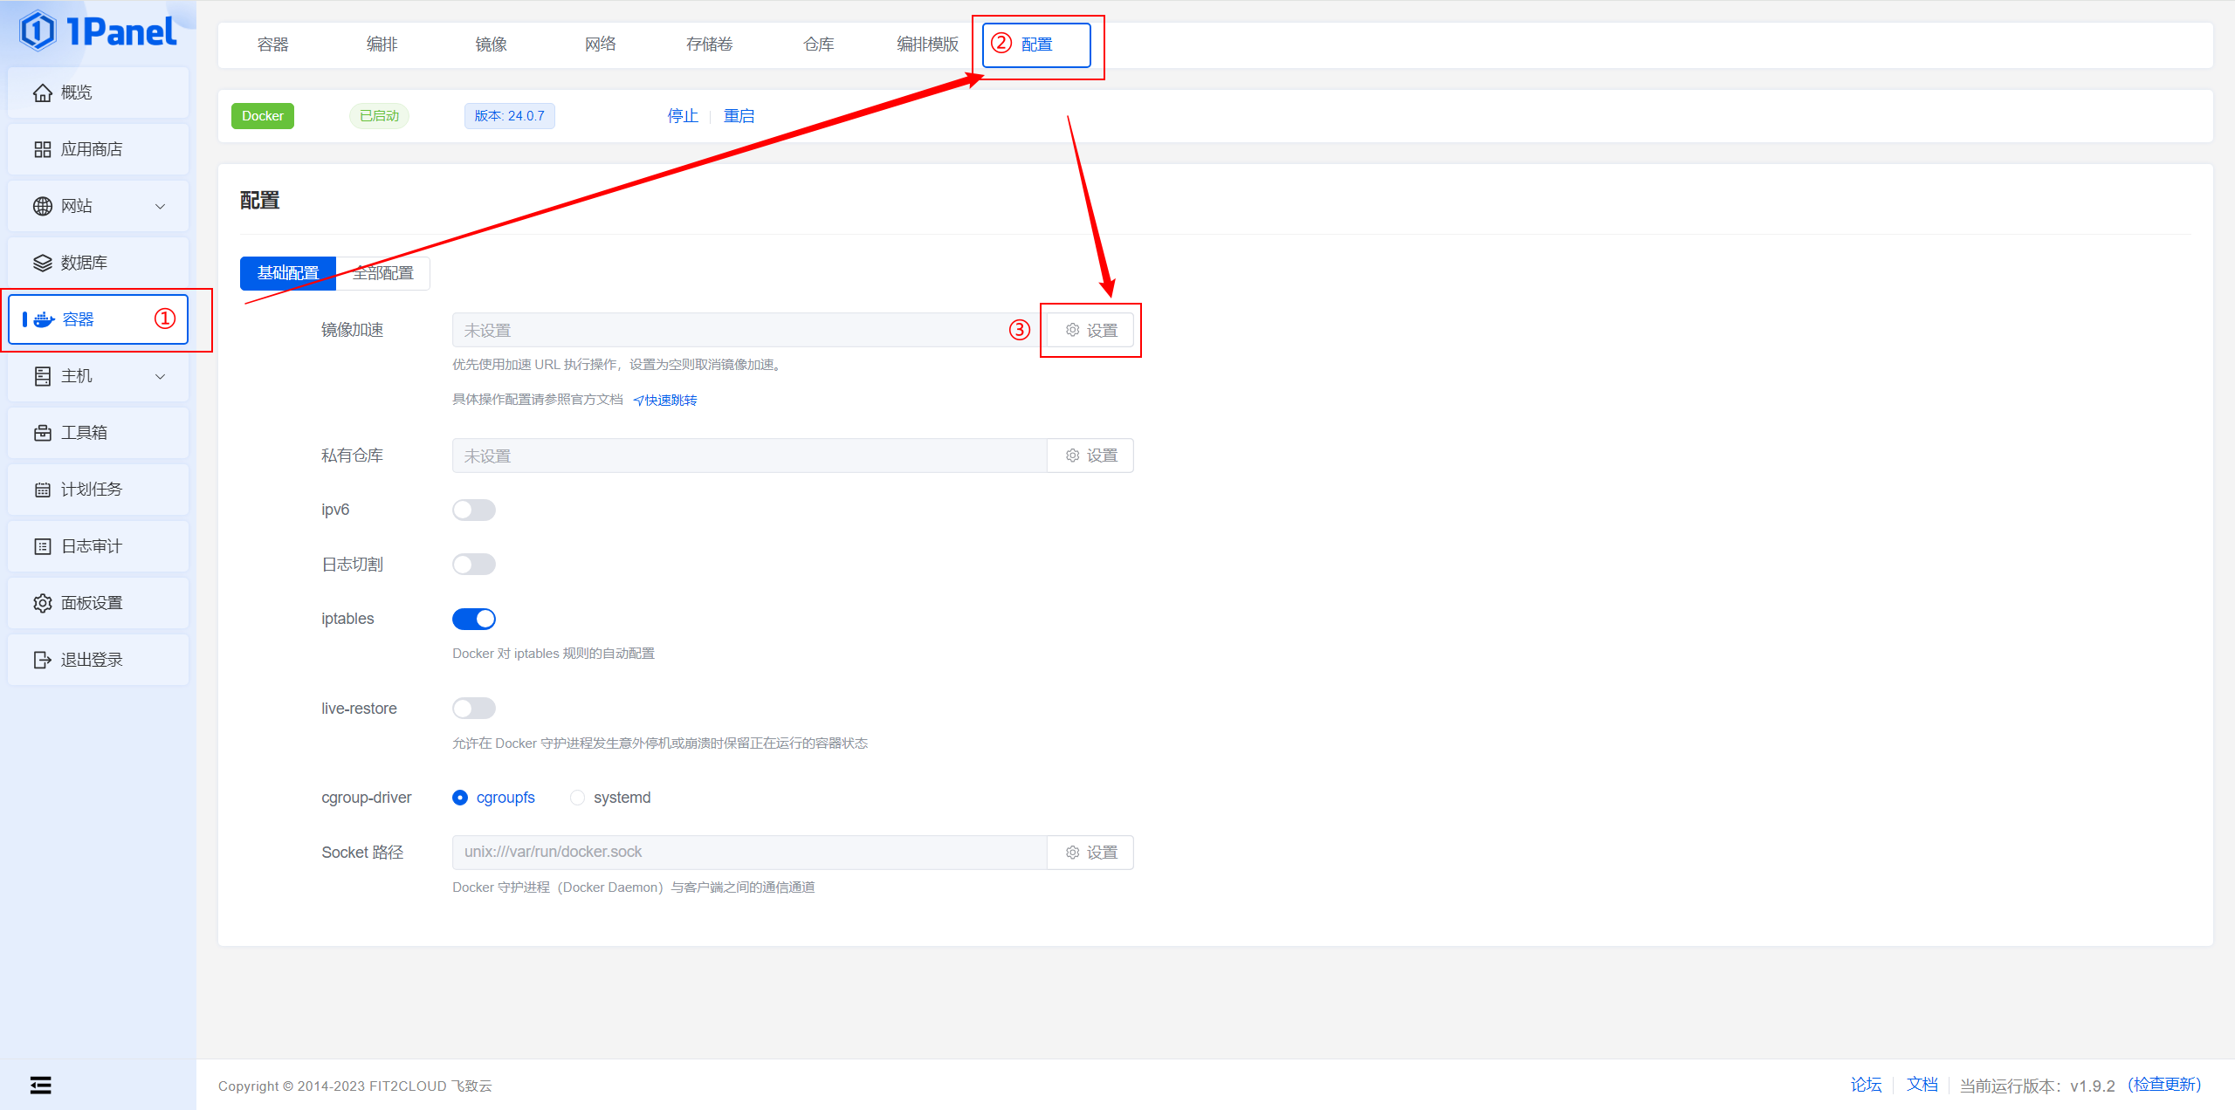Click 重启 to restart Docker
This screenshot has height=1110, width=2235.
pos(739,116)
